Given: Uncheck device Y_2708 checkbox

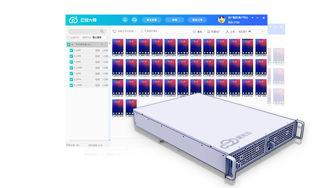Looking at the screenshot, I should [x=71, y=56].
